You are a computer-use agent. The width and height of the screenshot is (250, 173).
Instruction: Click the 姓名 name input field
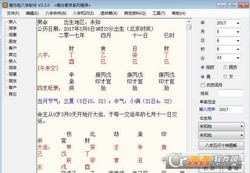point(231,93)
